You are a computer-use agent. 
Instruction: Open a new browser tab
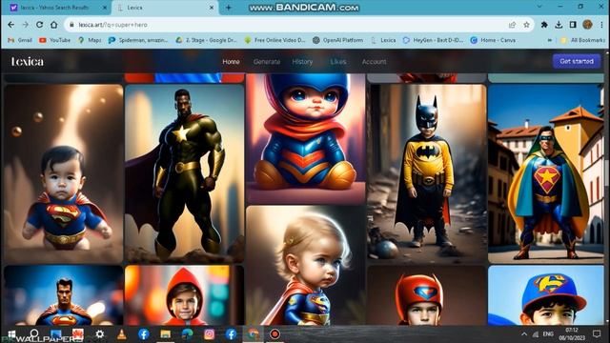tap(229, 8)
